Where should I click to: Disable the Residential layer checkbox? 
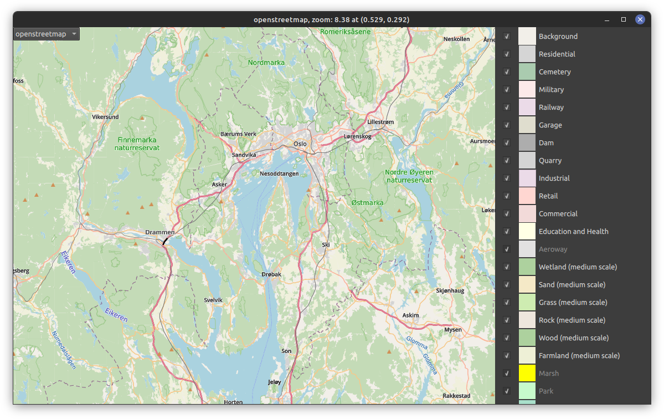(x=506, y=54)
